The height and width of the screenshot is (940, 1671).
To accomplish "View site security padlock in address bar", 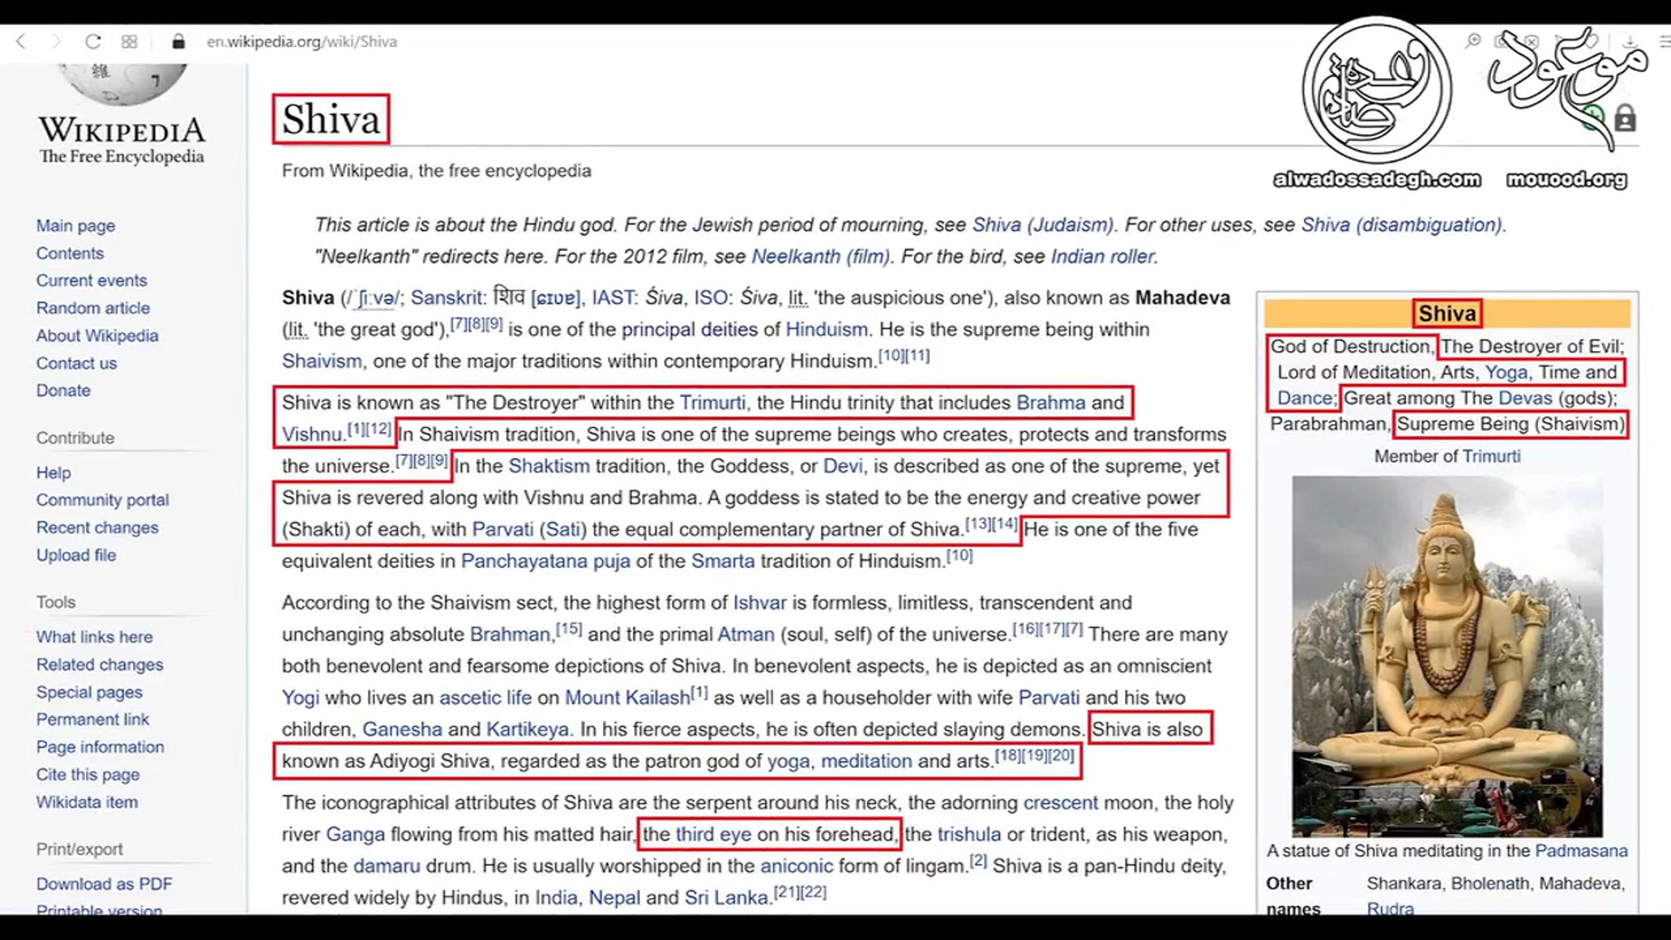I will pyautogui.click(x=179, y=42).
